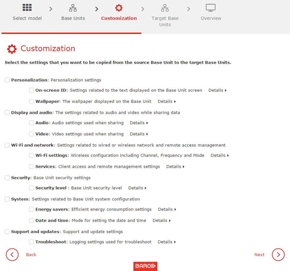Viewport: 290px width, 271px height.
Task: Click the Select model grid icon
Action: click(x=27, y=8)
